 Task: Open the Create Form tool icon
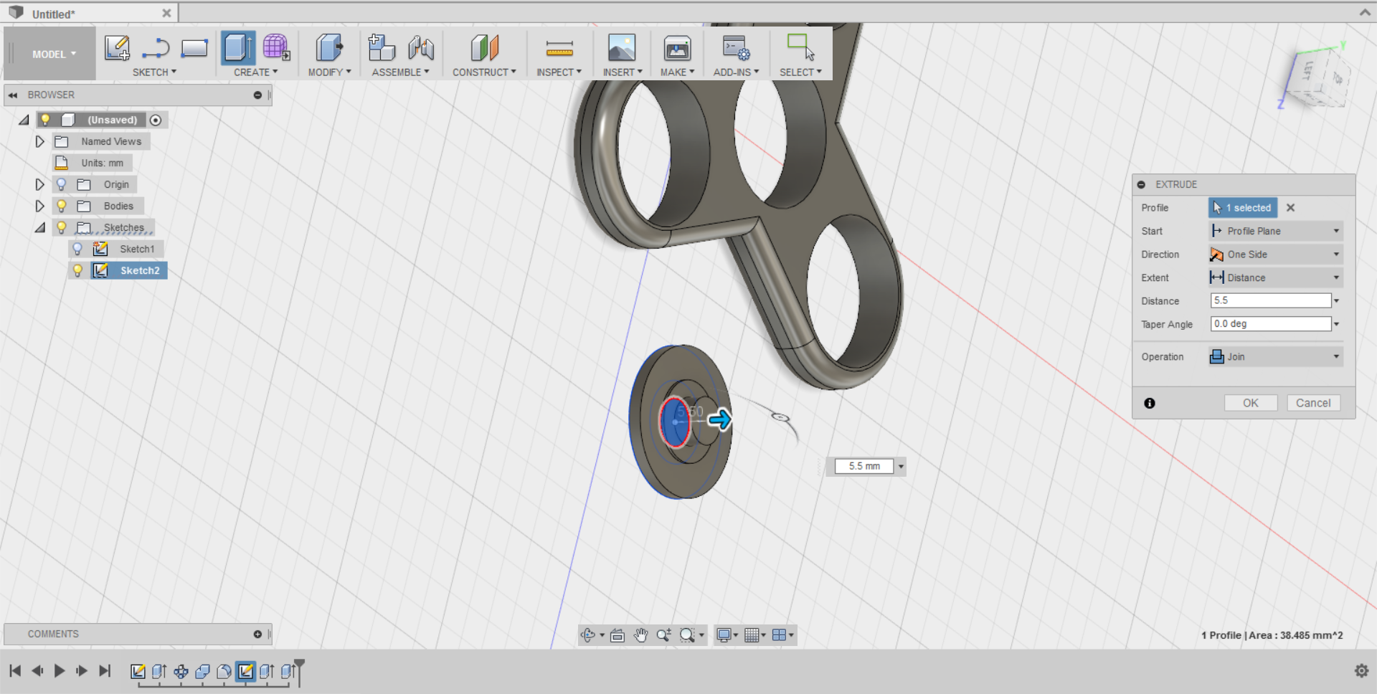276,48
